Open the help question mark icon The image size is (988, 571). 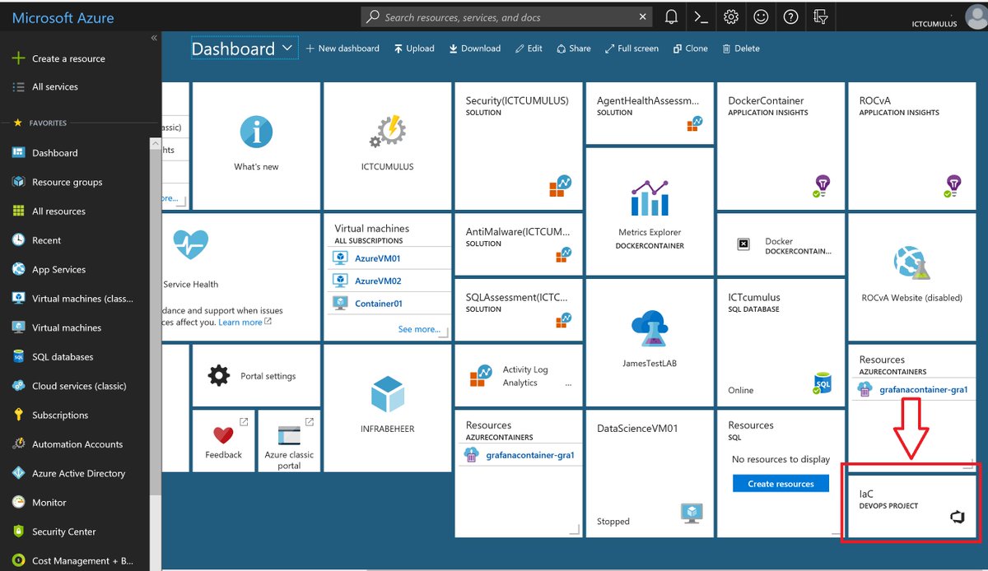point(790,16)
